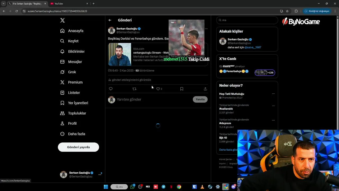Open Listeler in the sidebar
The image size is (339, 191).
pyautogui.click(x=70, y=93)
